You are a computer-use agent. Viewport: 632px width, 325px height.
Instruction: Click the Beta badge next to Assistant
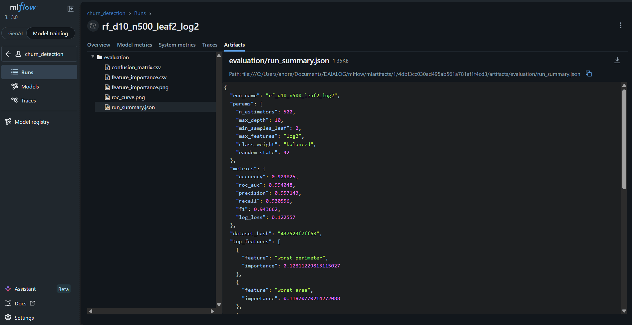pyautogui.click(x=63, y=289)
